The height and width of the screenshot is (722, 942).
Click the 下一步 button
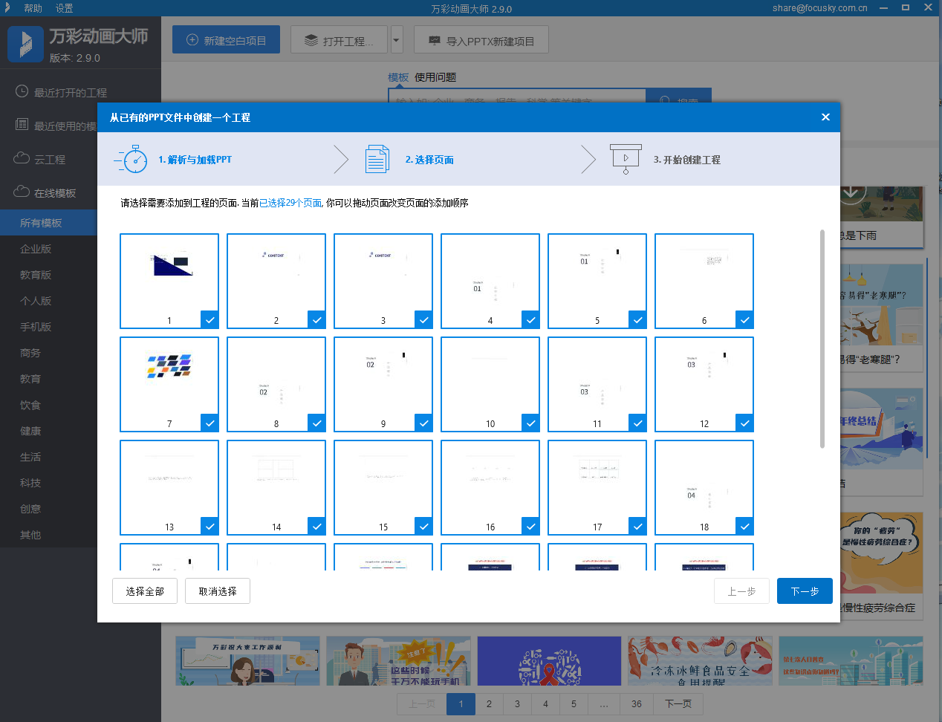click(x=805, y=591)
